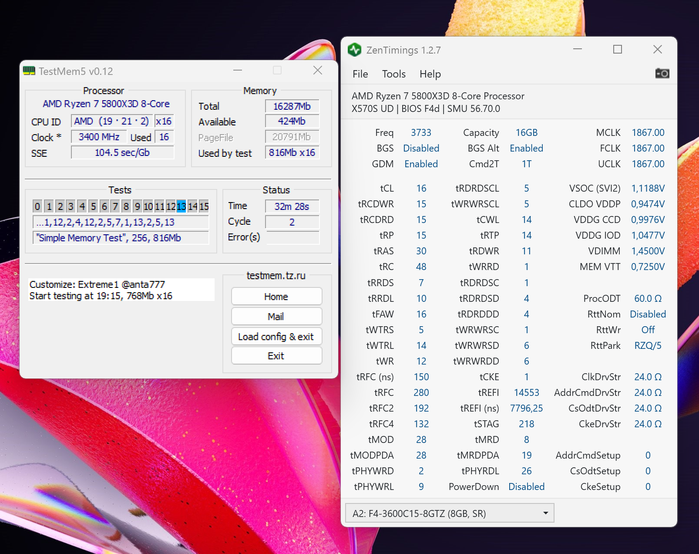
Task: Click the CPU ID AMD (19 · 21 · 2) field
Action: [x=112, y=121]
